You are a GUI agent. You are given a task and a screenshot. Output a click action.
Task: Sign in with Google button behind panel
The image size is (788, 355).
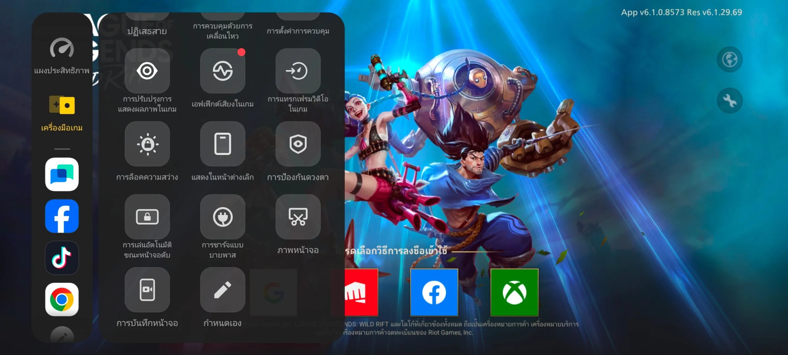click(x=273, y=292)
